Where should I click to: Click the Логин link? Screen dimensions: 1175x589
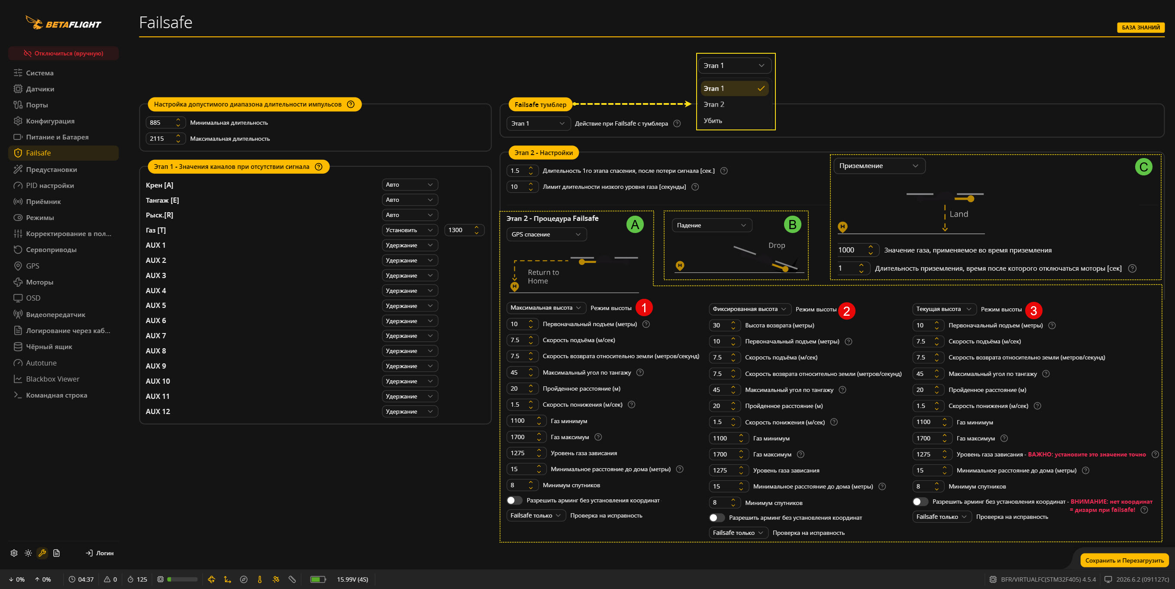click(100, 553)
